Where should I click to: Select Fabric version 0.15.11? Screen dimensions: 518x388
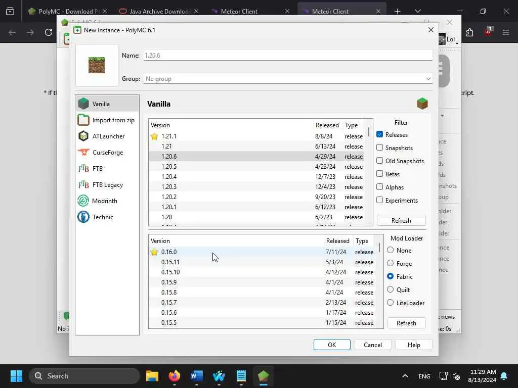tap(262, 262)
